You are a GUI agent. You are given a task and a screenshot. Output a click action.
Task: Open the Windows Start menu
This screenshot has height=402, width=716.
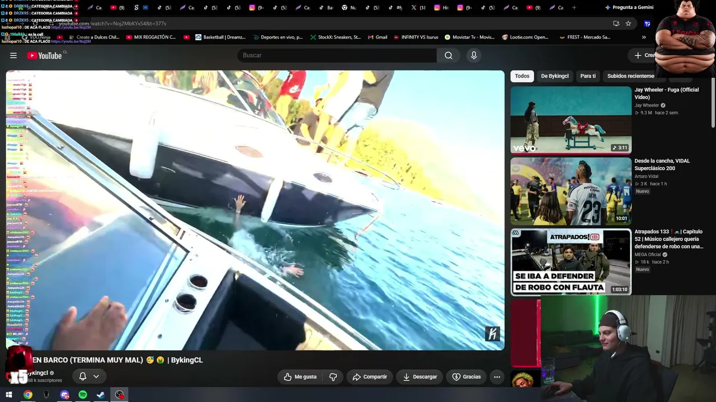pyautogui.click(x=8, y=395)
